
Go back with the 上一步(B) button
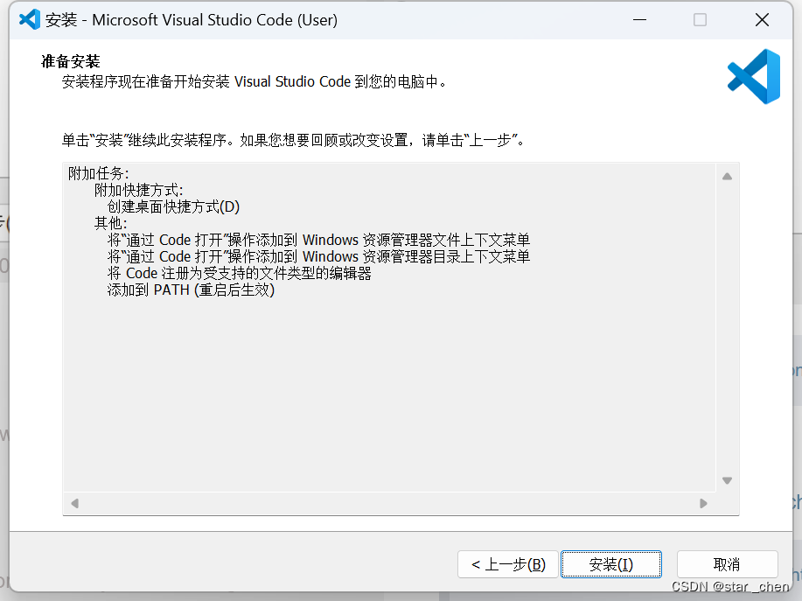click(507, 564)
